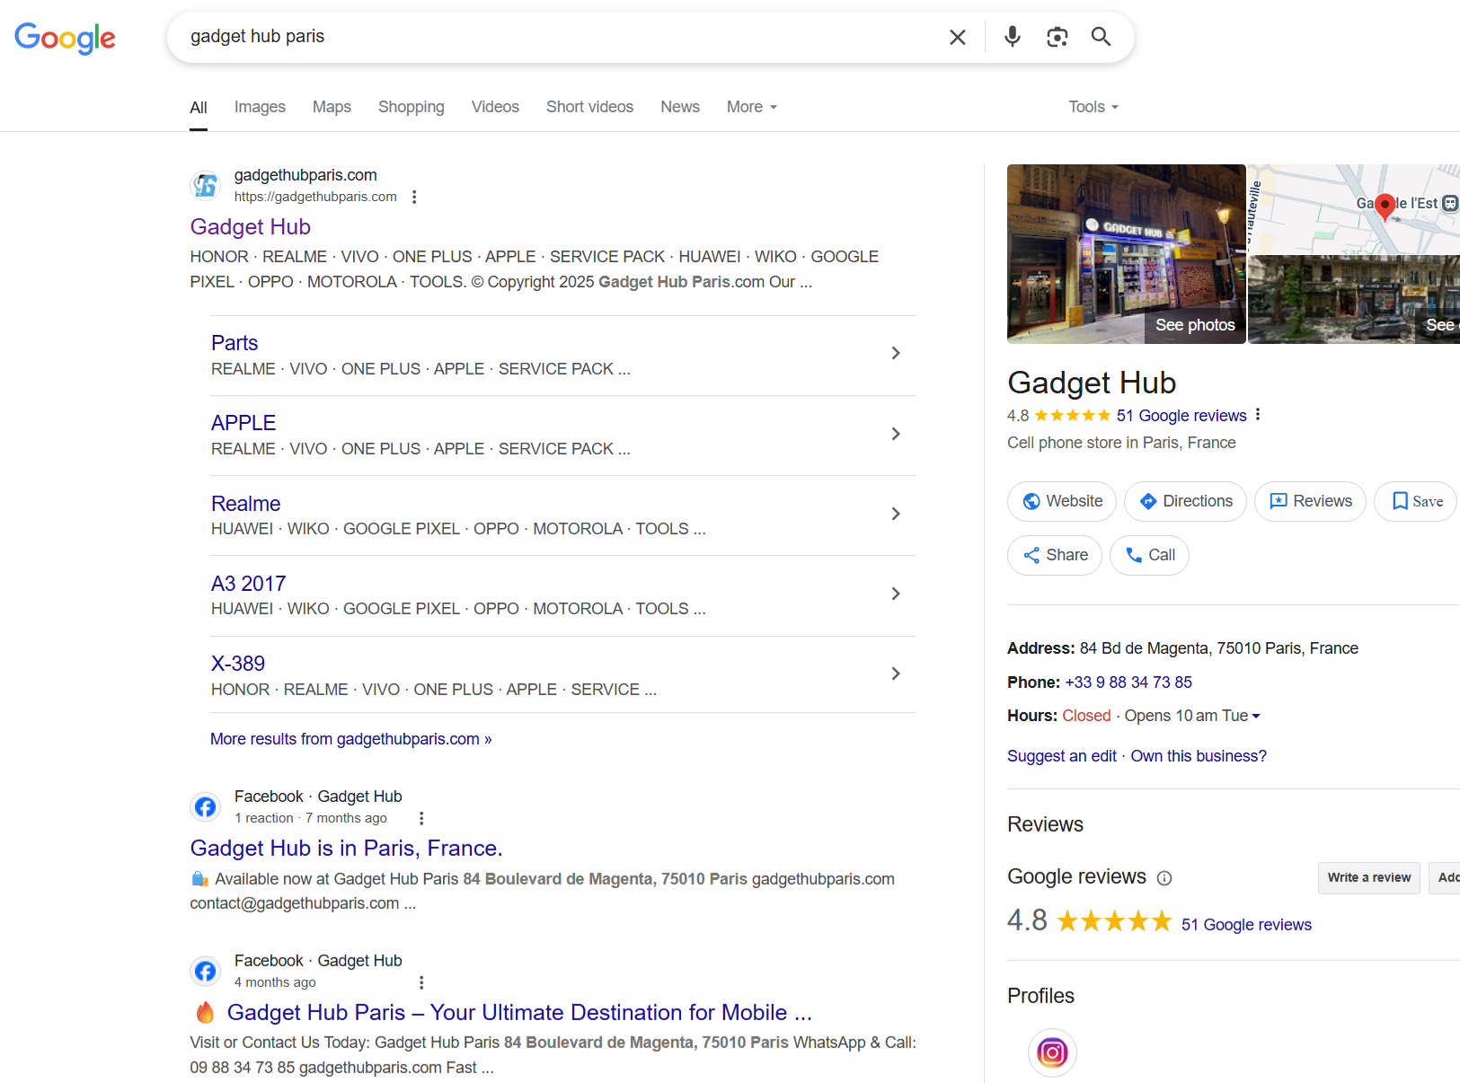Viewport: 1460px width, 1083px height.
Task: Click the Google logo
Action: click(x=65, y=38)
